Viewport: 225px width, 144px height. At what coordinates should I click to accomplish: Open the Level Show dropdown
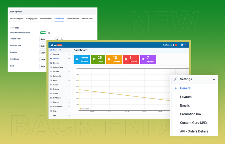click(x=43, y=66)
